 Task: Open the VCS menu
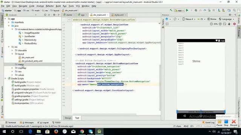click(x=78, y=6)
